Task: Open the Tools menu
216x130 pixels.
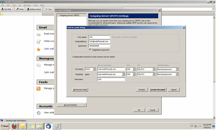Action: pyautogui.click(x=35, y=5)
